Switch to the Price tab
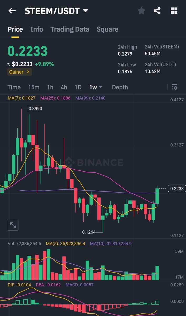 [x=15, y=29]
